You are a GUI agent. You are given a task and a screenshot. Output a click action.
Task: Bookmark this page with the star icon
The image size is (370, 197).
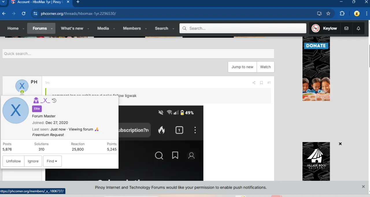[x=328, y=14]
